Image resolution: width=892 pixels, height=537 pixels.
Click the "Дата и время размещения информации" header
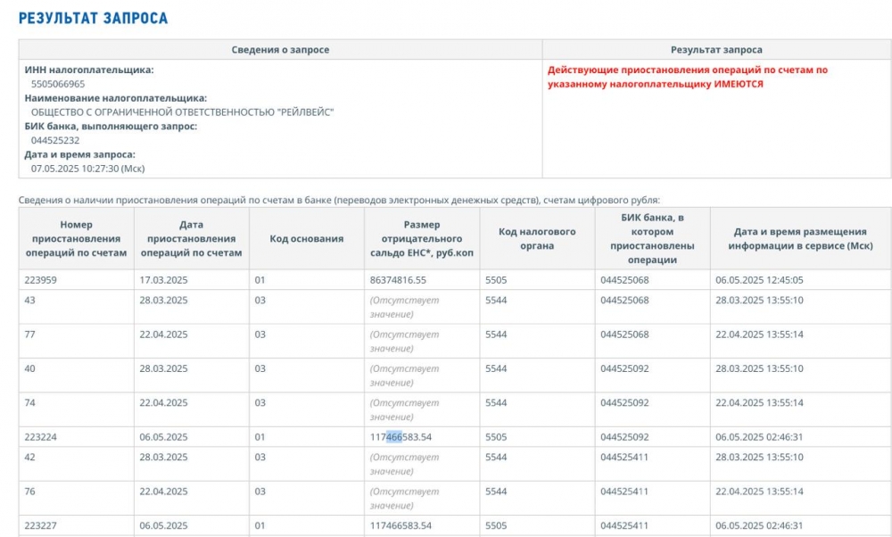[800, 239]
